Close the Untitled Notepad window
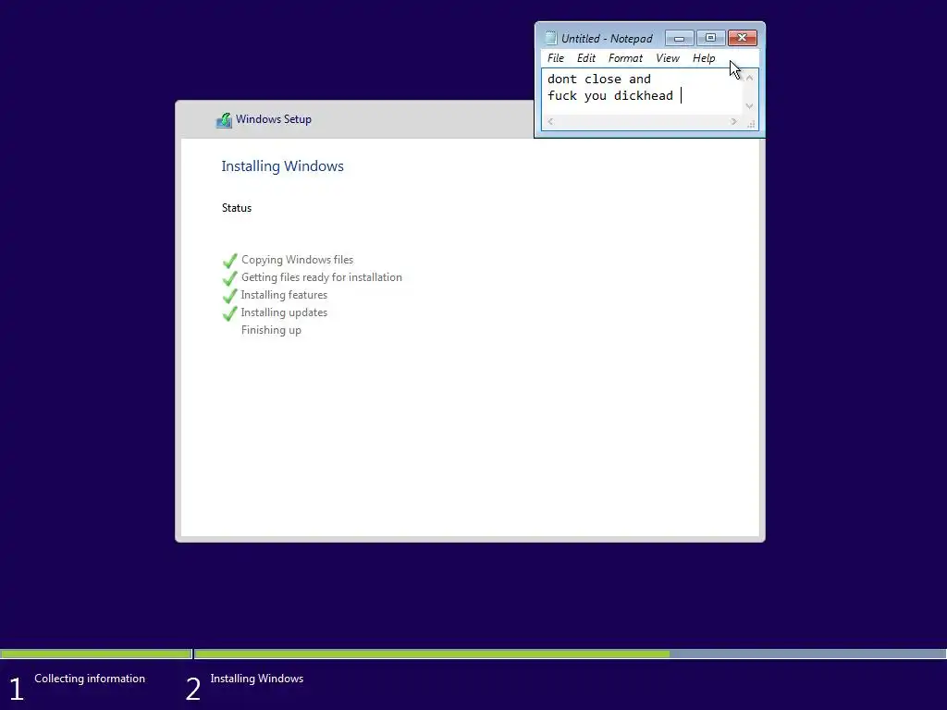The width and height of the screenshot is (947, 710). (743, 38)
